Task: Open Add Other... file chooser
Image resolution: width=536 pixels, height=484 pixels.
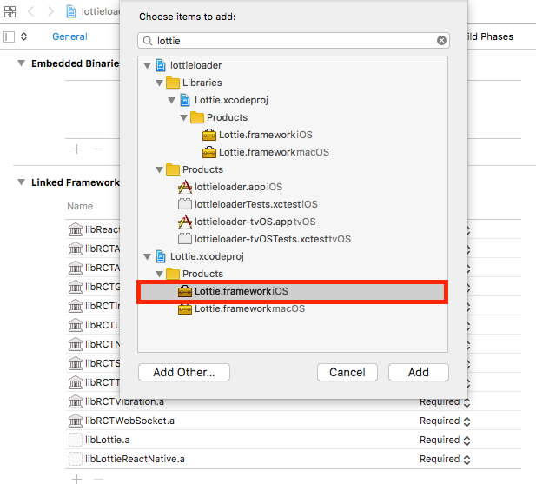Action: (184, 372)
